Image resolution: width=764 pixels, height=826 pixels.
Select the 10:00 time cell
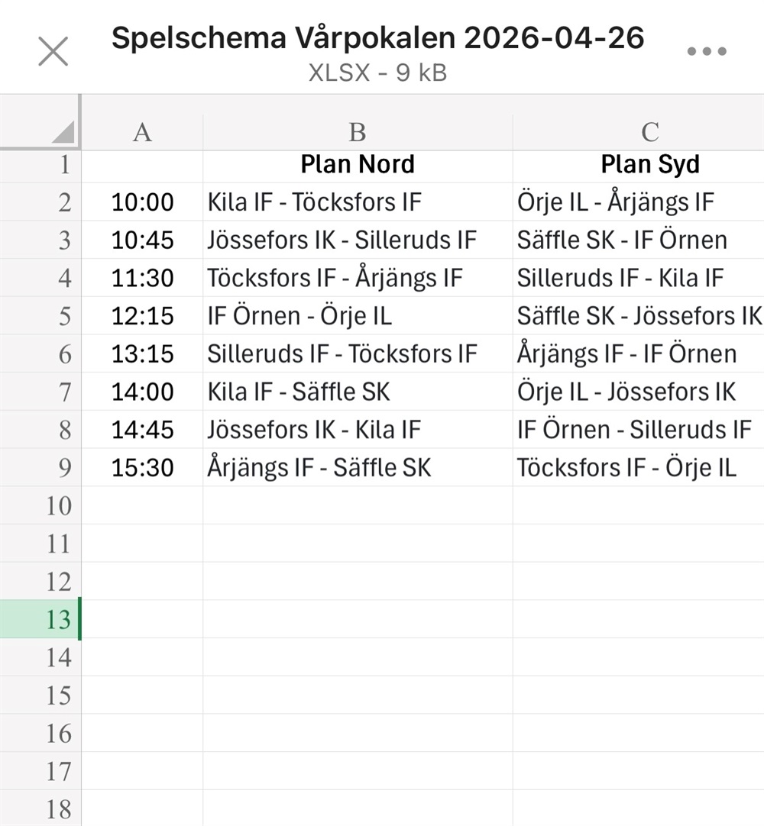pyautogui.click(x=143, y=202)
